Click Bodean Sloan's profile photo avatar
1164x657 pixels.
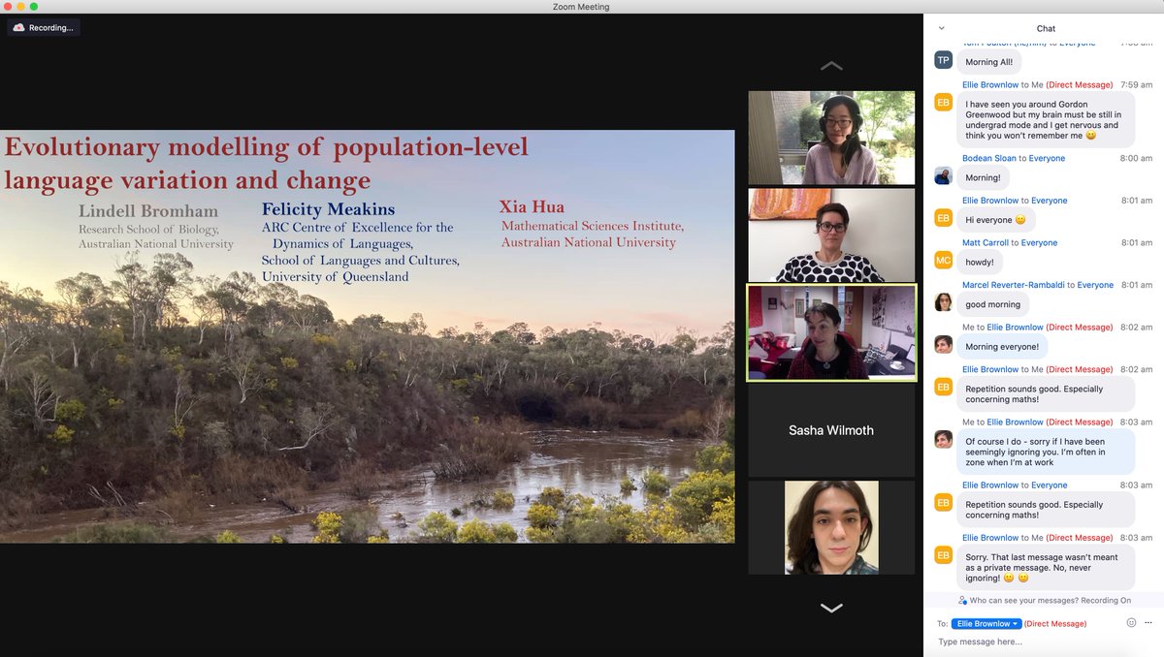pyautogui.click(x=943, y=175)
